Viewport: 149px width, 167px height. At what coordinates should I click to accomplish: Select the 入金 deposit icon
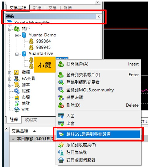click(61, 116)
